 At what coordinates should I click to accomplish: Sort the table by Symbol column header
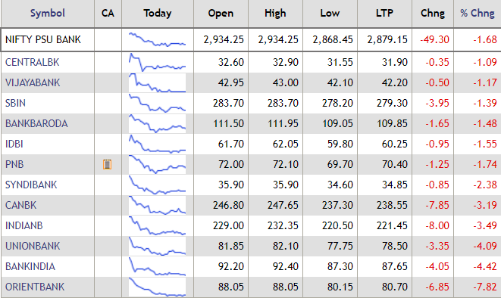48,13
